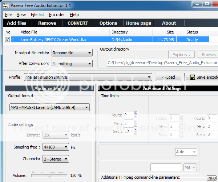Screen dimensions: 218x182
Task: Minimize the Pazera window
Action: click(x=197, y=4)
